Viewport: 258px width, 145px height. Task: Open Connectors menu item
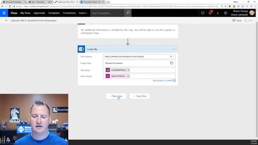pyautogui.click(x=69, y=13)
